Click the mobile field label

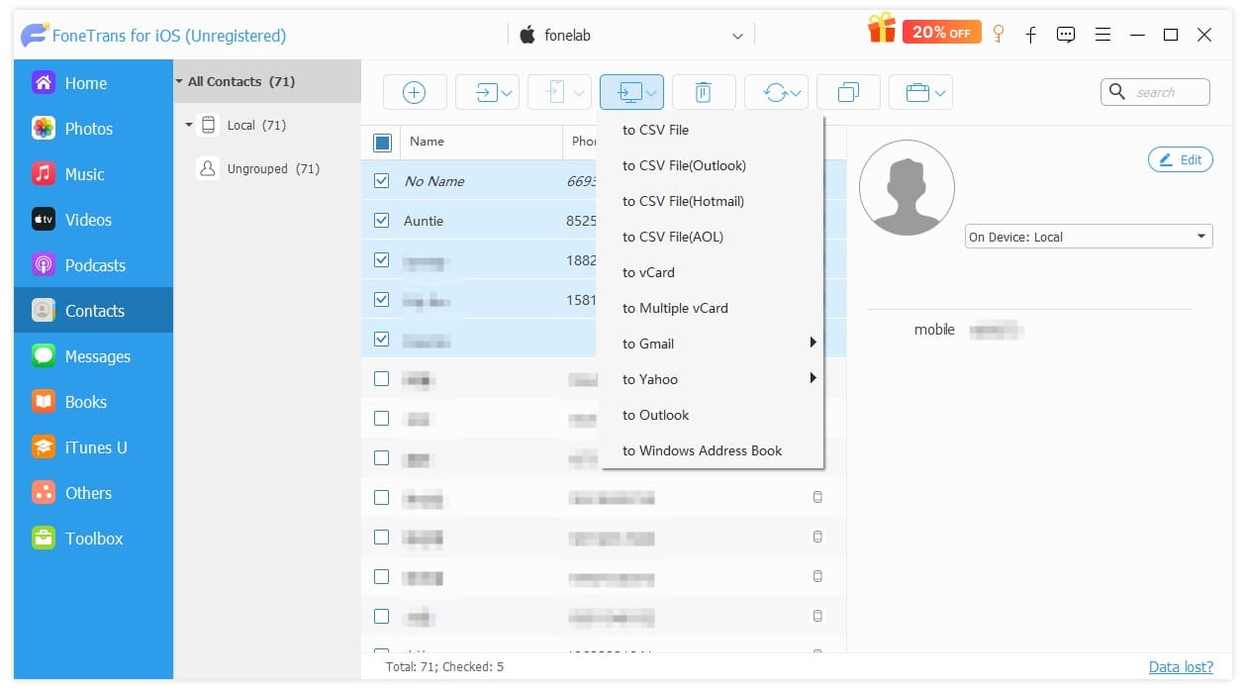pyautogui.click(x=934, y=330)
